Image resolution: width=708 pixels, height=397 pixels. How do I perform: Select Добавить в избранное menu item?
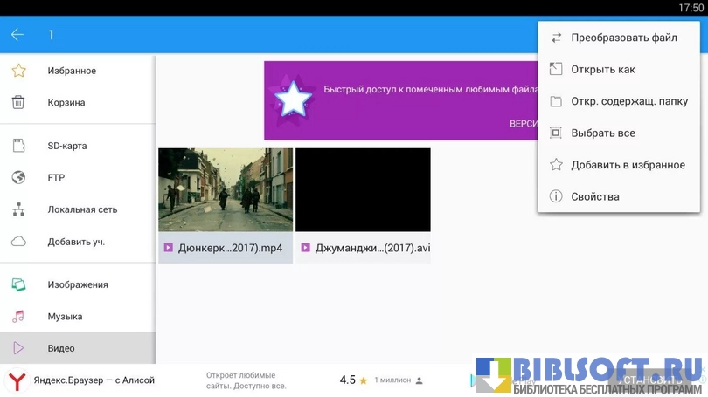coord(627,165)
